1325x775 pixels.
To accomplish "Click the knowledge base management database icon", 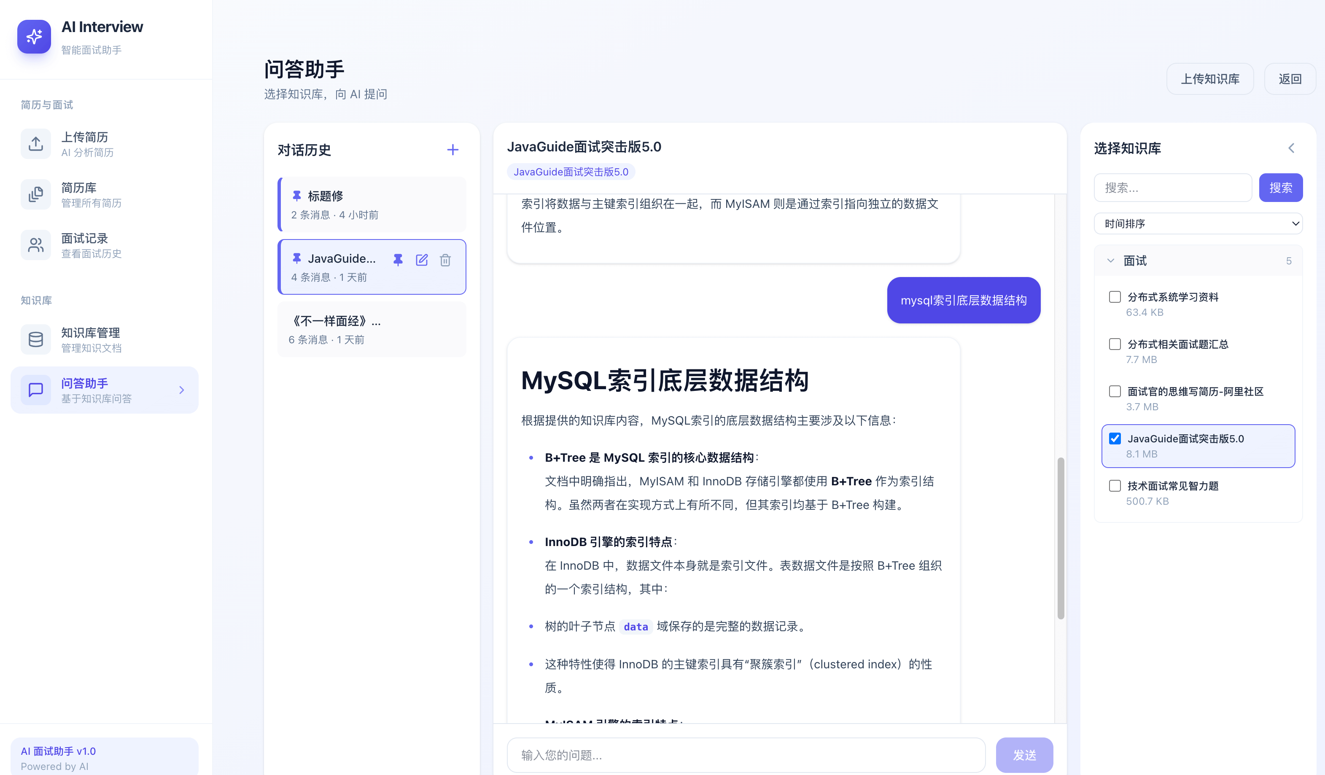I will (35, 339).
